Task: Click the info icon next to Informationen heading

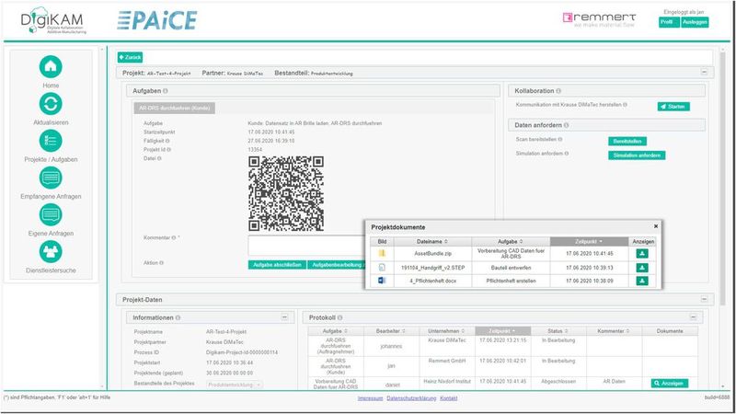Action: pos(178,317)
